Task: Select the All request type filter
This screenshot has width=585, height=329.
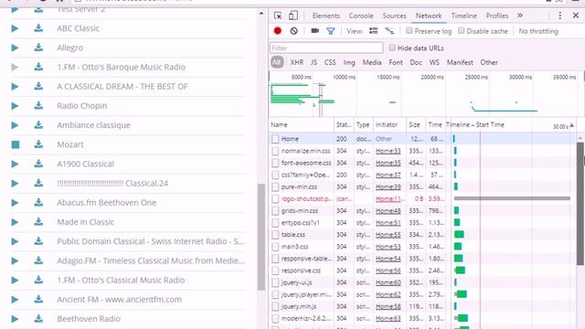Action: [x=277, y=62]
